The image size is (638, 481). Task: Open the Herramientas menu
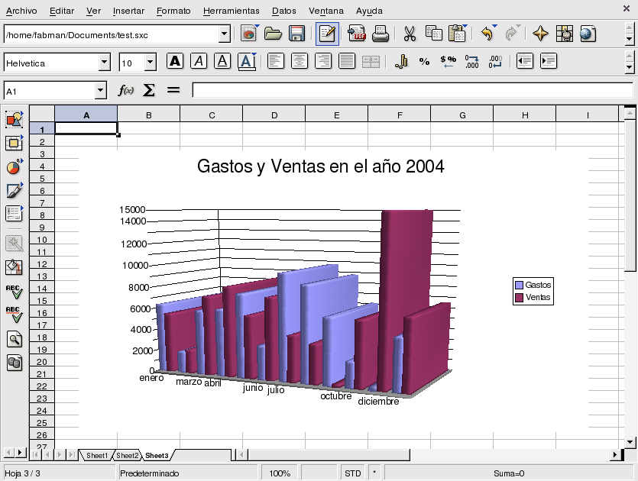[x=231, y=11]
